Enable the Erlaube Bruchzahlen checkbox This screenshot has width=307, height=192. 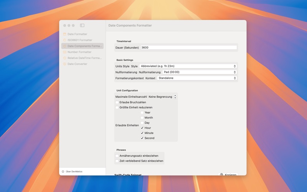(x=117, y=102)
